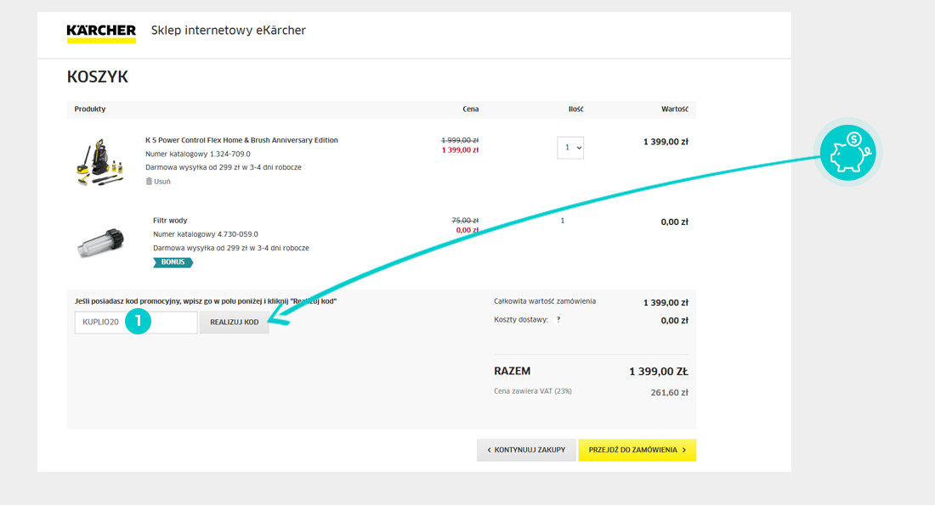935x505 pixels.
Task: Click the REALIZUJ KOD button
Action: tap(235, 323)
